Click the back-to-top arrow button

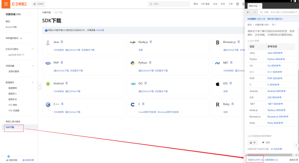tap(296, 145)
